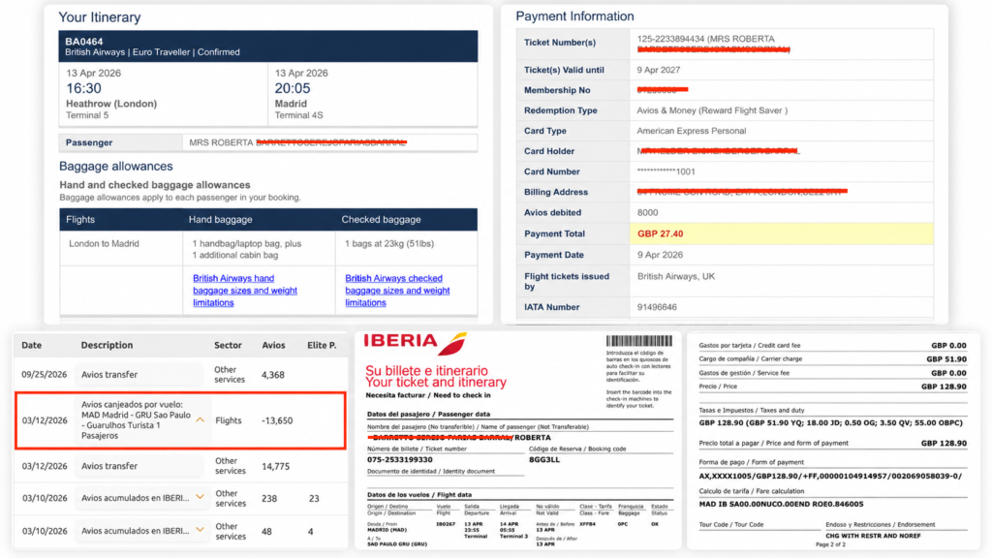The height and width of the screenshot is (558, 992).
Task: Click the 4,368 Avios transfer amount
Action: tap(272, 375)
